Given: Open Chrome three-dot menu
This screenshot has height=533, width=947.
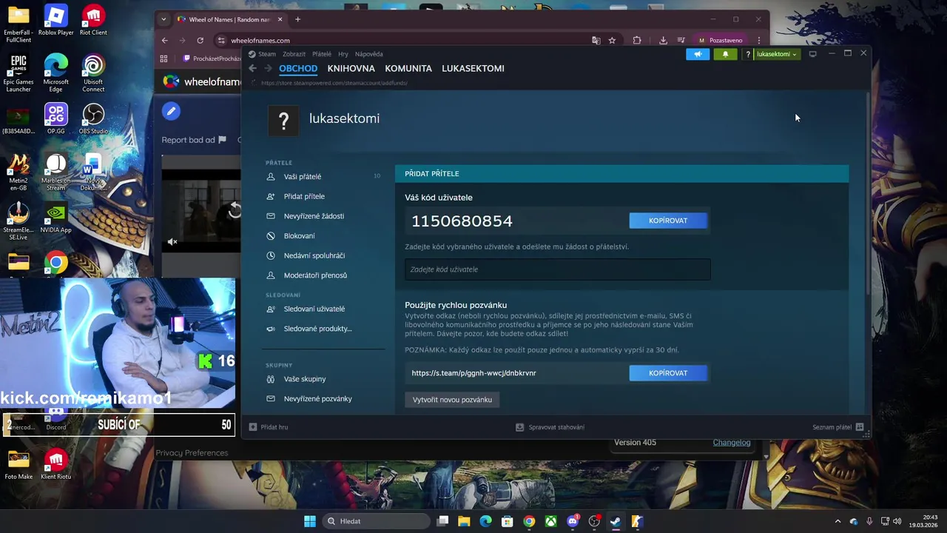Looking at the screenshot, I should point(758,40).
